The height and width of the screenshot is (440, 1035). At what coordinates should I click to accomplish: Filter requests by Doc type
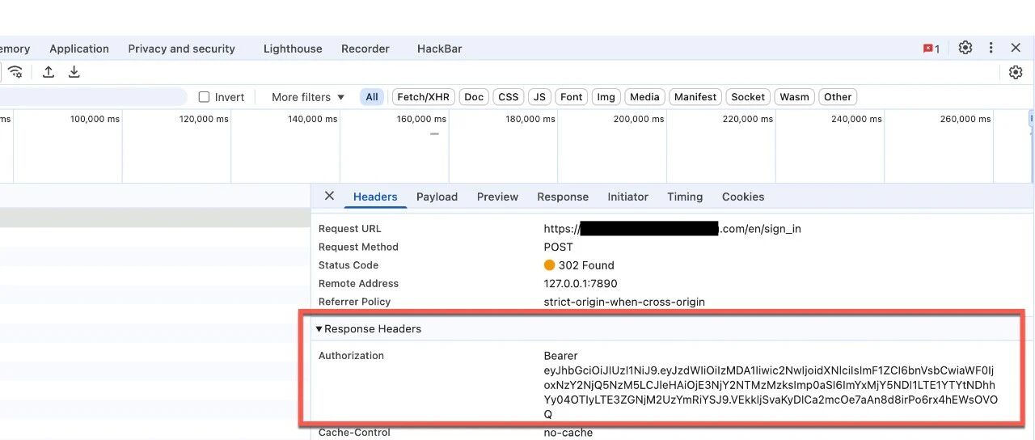click(x=474, y=97)
